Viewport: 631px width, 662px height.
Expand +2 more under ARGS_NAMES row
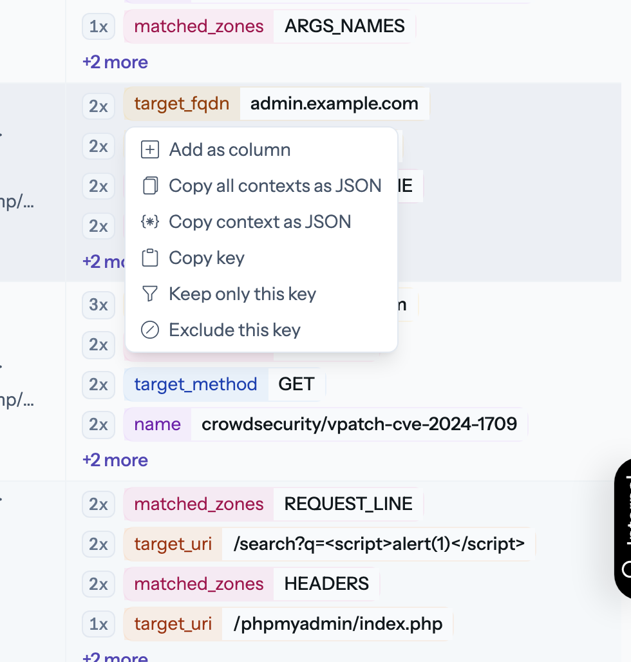pyautogui.click(x=115, y=62)
